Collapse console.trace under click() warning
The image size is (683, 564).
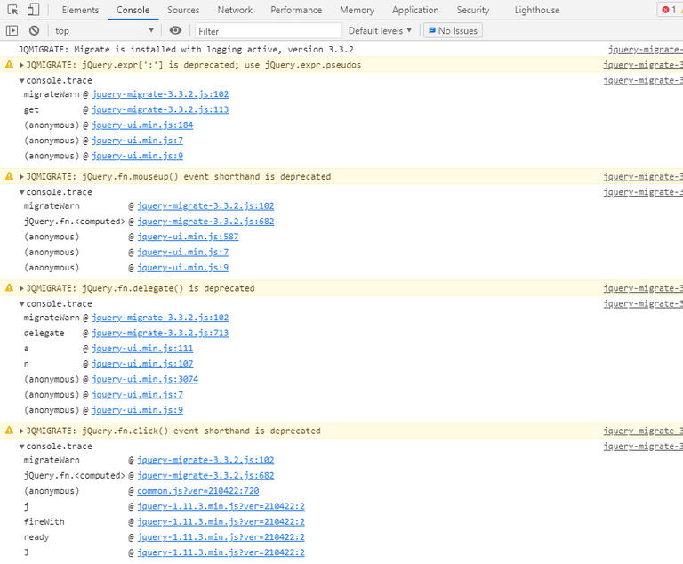(21, 447)
